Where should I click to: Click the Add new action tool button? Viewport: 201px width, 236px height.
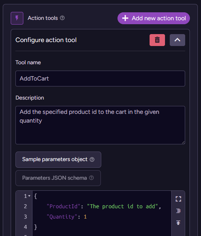[154, 18]
